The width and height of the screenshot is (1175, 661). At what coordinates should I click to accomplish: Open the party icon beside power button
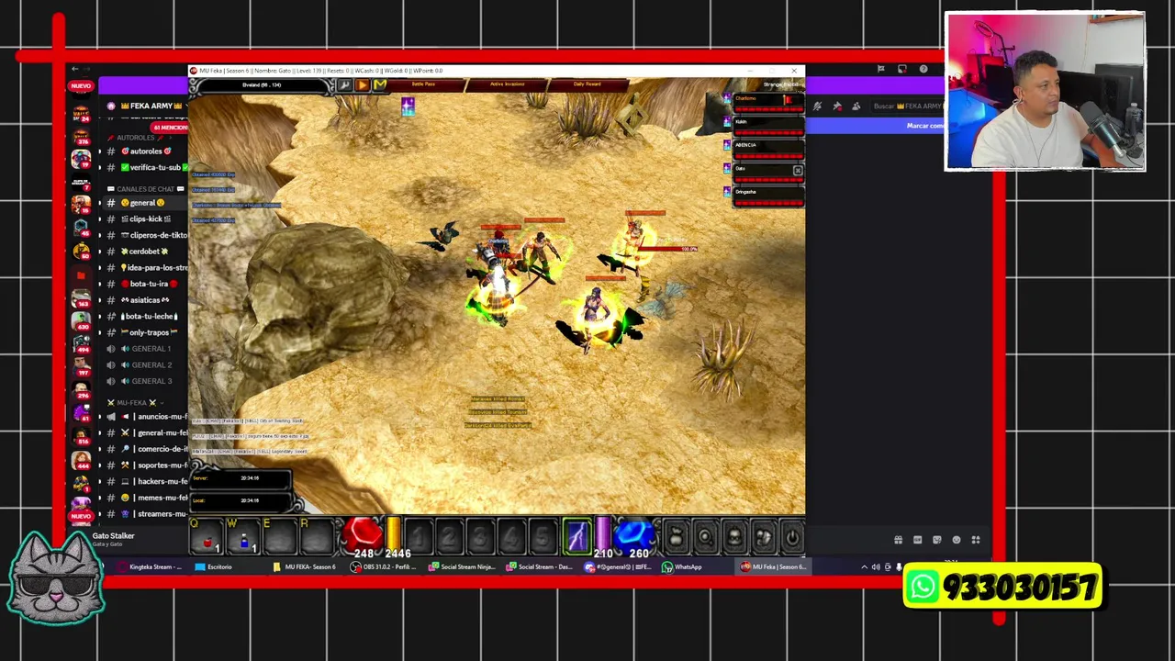click(764, 537)
